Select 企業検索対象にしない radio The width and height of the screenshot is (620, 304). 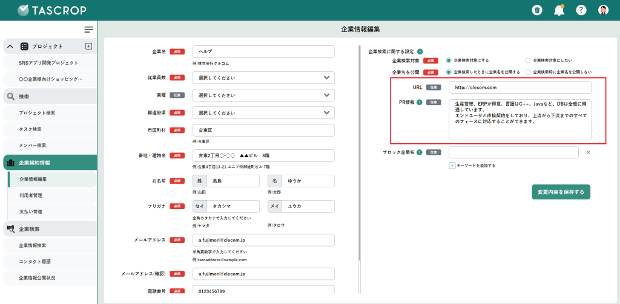click(x=527, y=60)
